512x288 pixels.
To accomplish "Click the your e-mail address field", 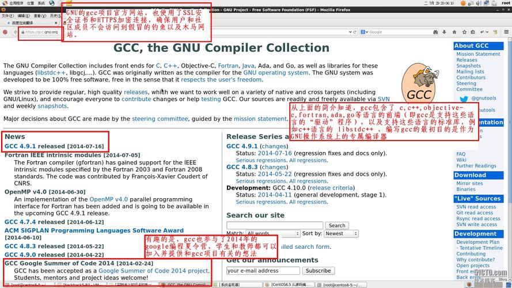I will point(263,270).
